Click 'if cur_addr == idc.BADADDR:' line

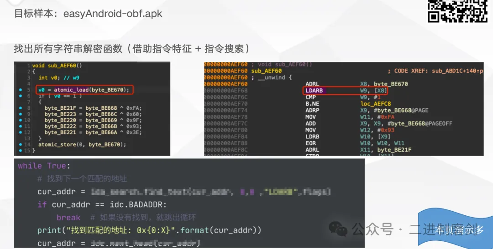click(102, 205)
